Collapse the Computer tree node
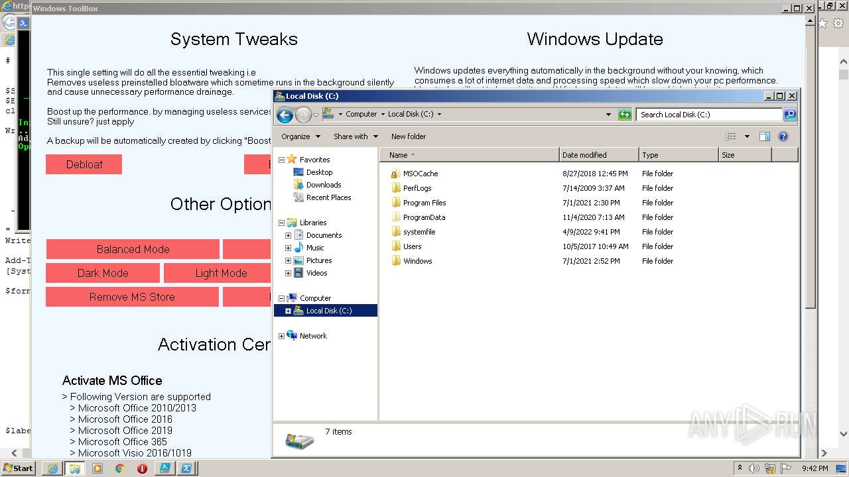The image size is (849, 477). coord(281,298)
